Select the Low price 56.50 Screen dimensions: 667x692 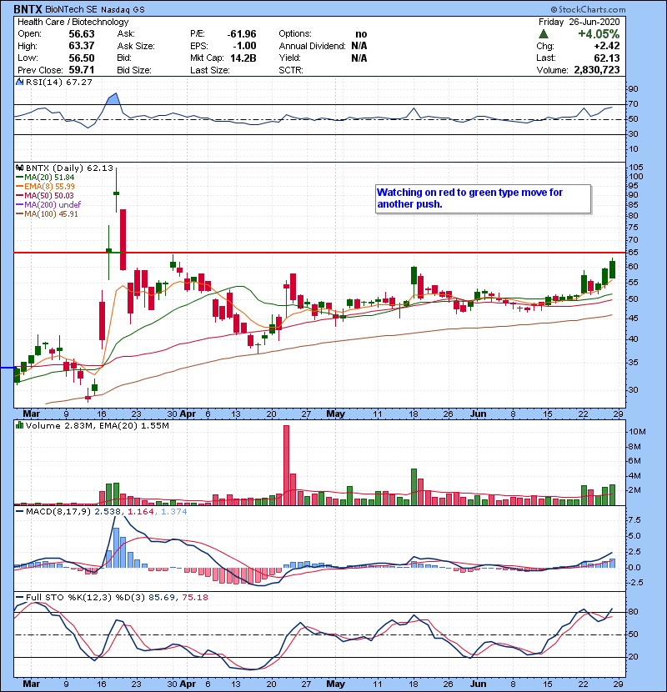pyautogui.click(x=82, y=58)
